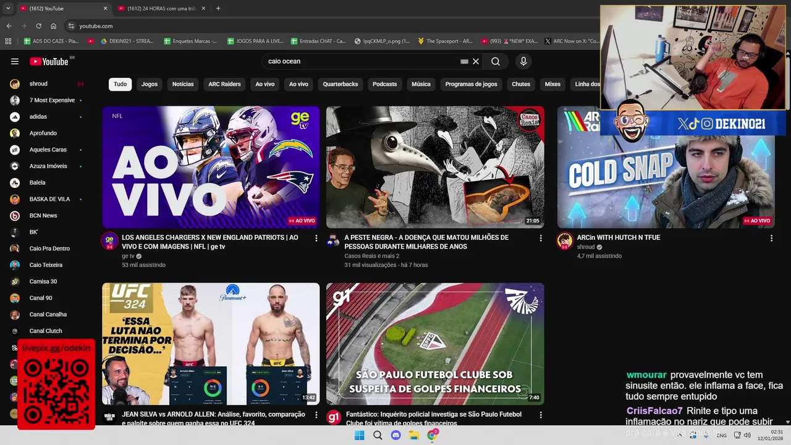Open 'Casos Reais e mais 2' channel link
Image resolution: width=791 pixels, height=445 pixels.
coord(372,256)
